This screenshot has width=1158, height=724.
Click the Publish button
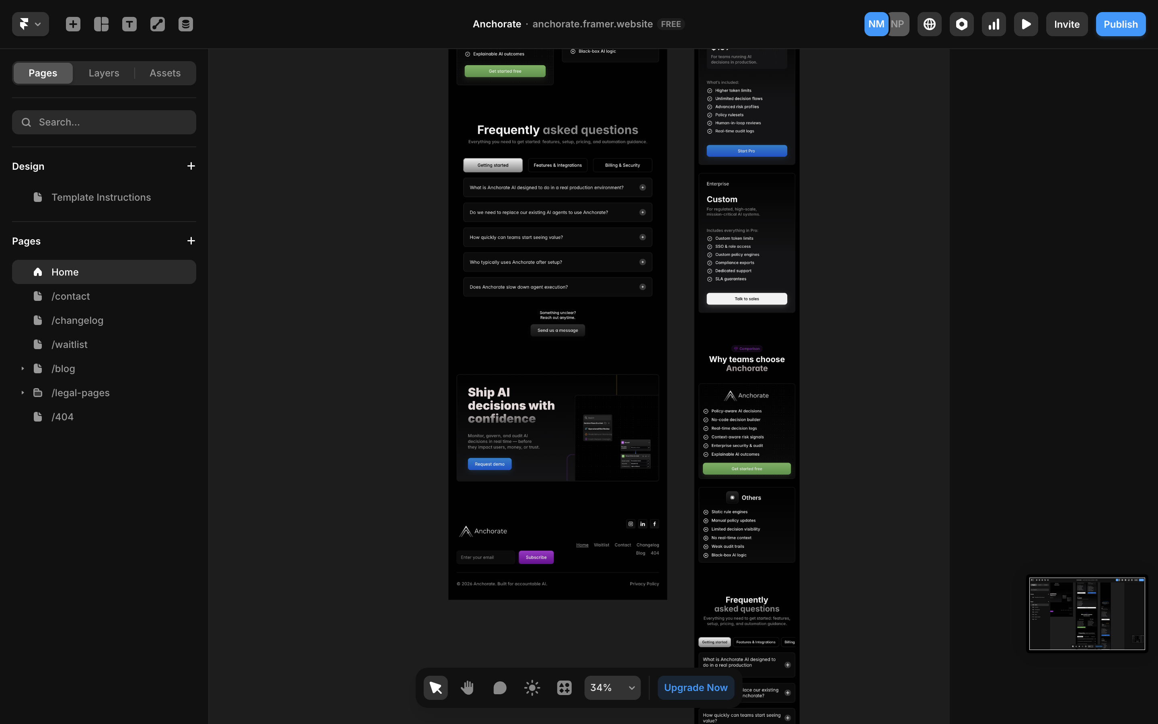(1120, 24)
